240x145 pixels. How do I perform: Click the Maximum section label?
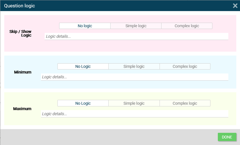pos(22,109)
